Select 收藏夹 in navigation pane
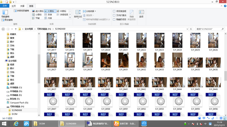This screenshot has width=227, height=127. (x=13, y=34)
